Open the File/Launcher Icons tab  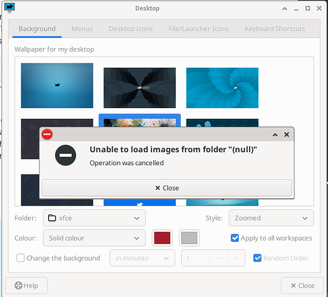point(198,29)
